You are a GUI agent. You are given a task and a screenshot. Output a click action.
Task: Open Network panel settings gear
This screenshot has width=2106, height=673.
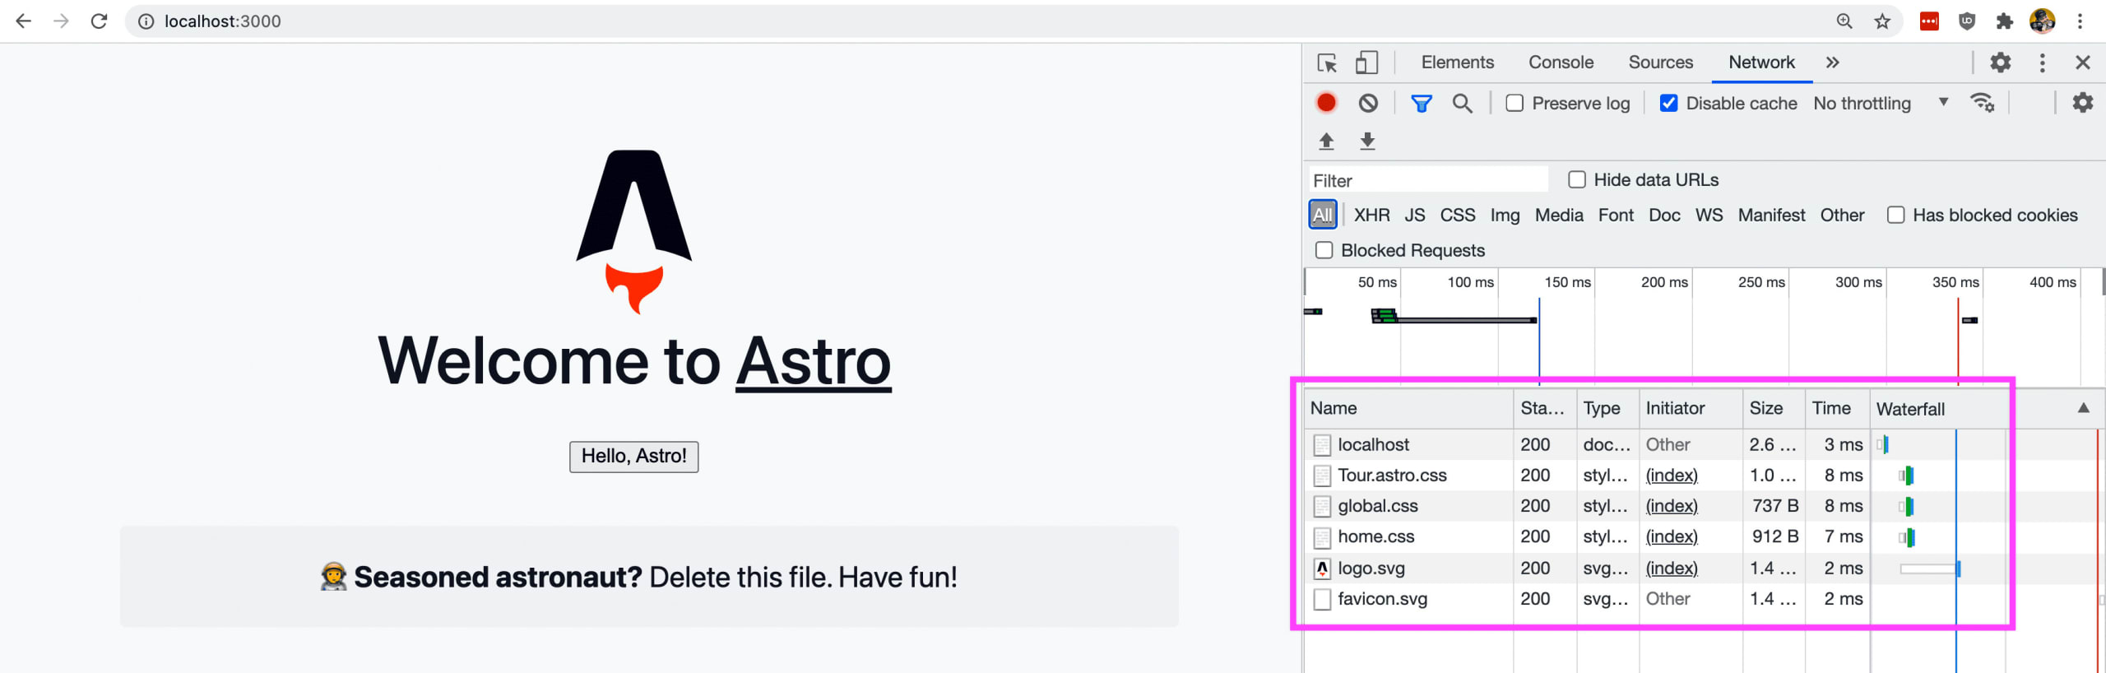pos(2083,103)
